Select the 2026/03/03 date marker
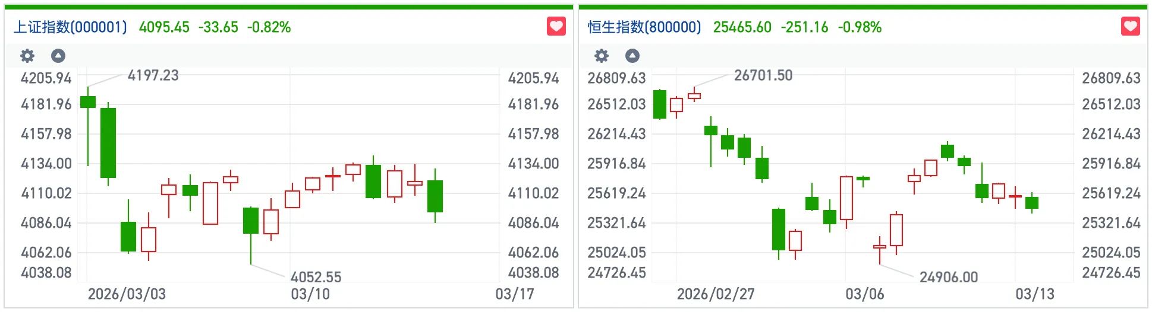 pos(127,294)
